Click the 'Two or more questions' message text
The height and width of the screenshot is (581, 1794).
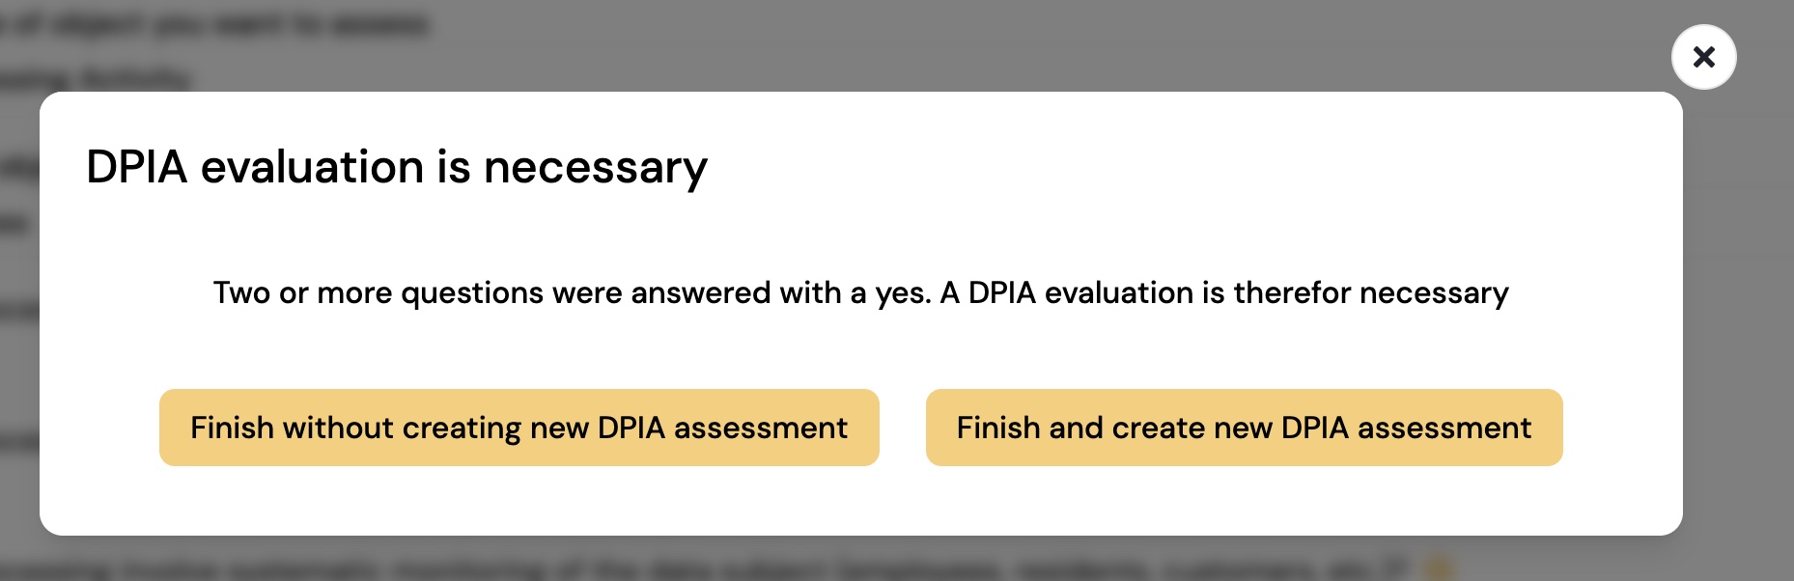(860, 292)
